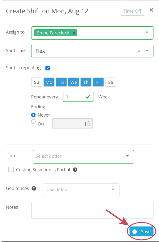159x242 pixels.
Task: Show help tooltip for Geo fences
Action: coord(34,188)
